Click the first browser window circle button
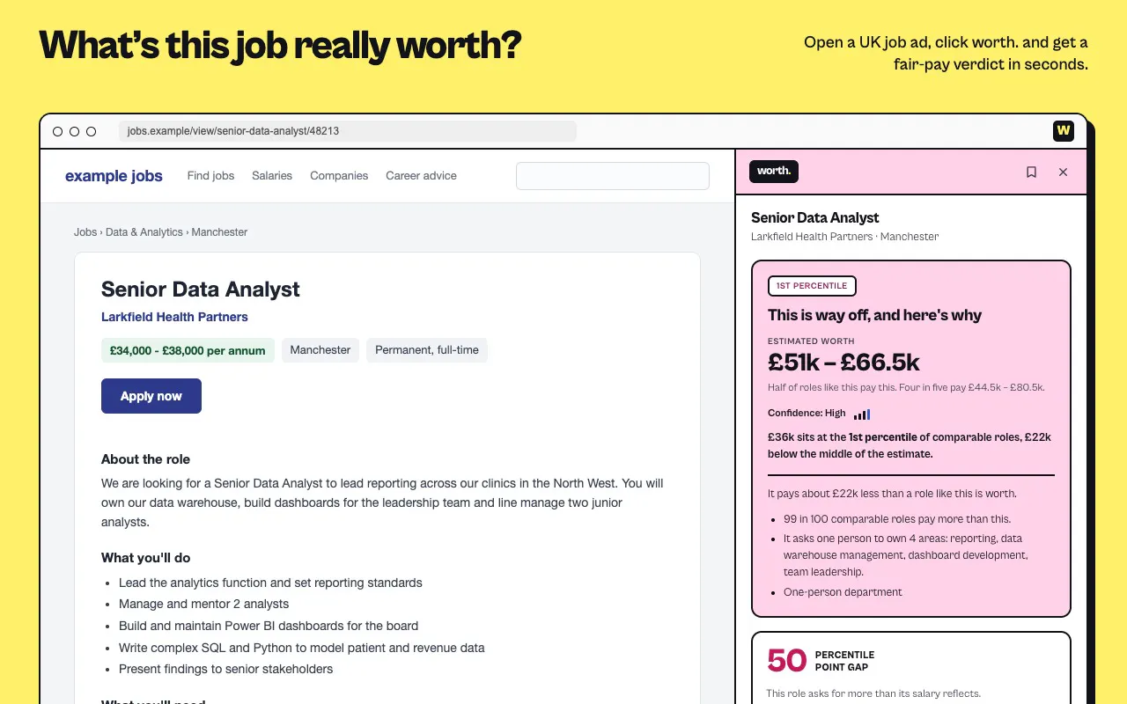Viewport: 1127px width, 704px height. 58,131
